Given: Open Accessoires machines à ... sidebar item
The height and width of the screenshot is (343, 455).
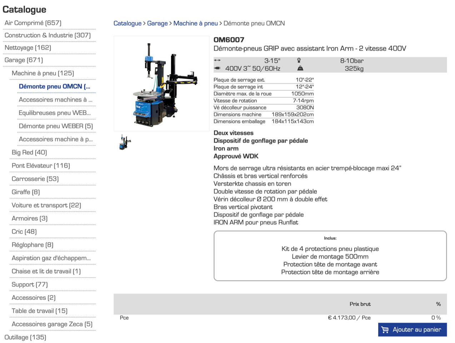Looking at the screenshot, I should coord(56,100).
